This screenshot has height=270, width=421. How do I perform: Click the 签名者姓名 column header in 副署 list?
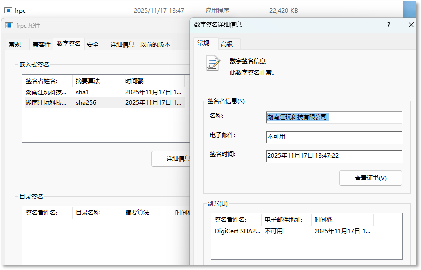click(236, 220)
